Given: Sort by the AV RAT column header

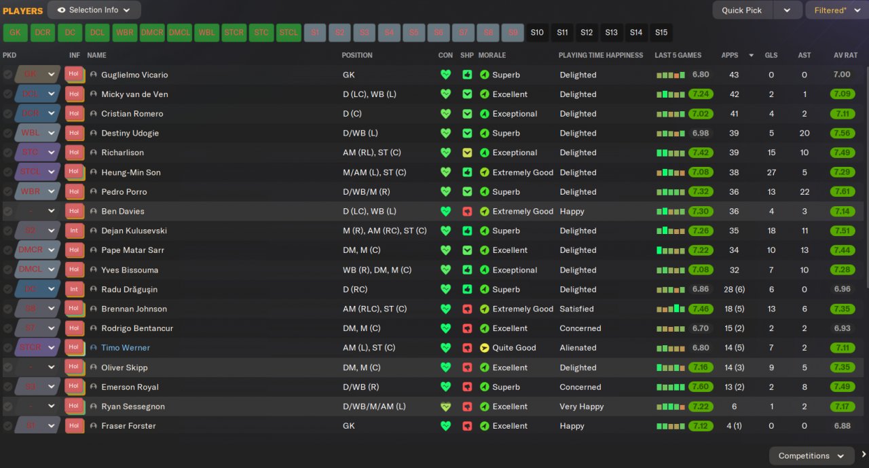Looking at the screenshot, I should [x=847, y=55].
